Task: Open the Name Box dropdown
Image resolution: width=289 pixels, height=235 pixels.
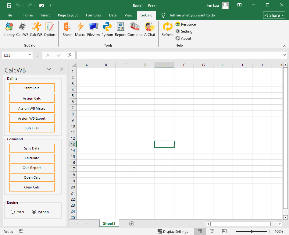Action: click(30, 55)
